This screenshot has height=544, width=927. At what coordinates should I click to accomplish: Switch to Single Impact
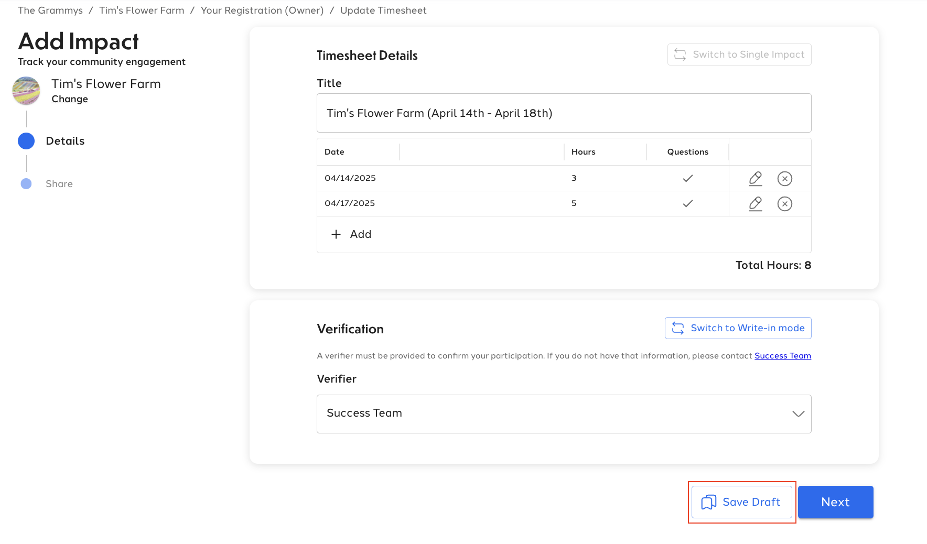coord(739,55)
